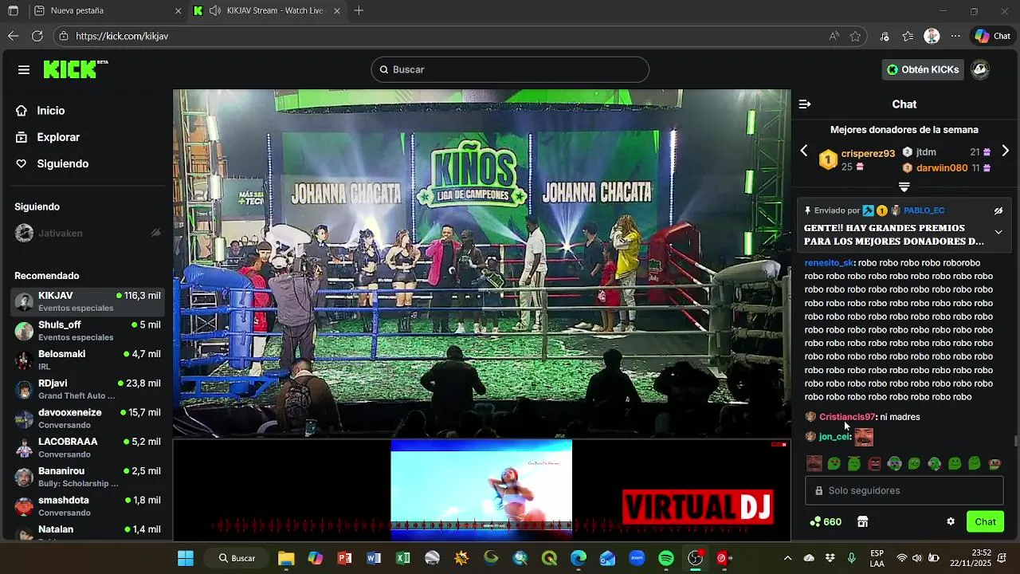
Task: Open recommended channel Belosmaki
Action: tap(88, 360)
